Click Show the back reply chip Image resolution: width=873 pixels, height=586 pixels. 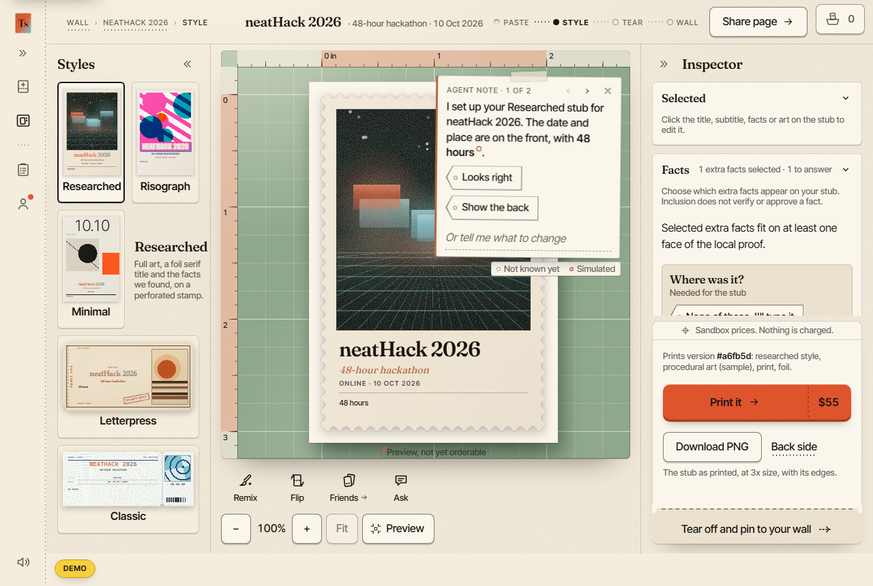click(492, 208)
